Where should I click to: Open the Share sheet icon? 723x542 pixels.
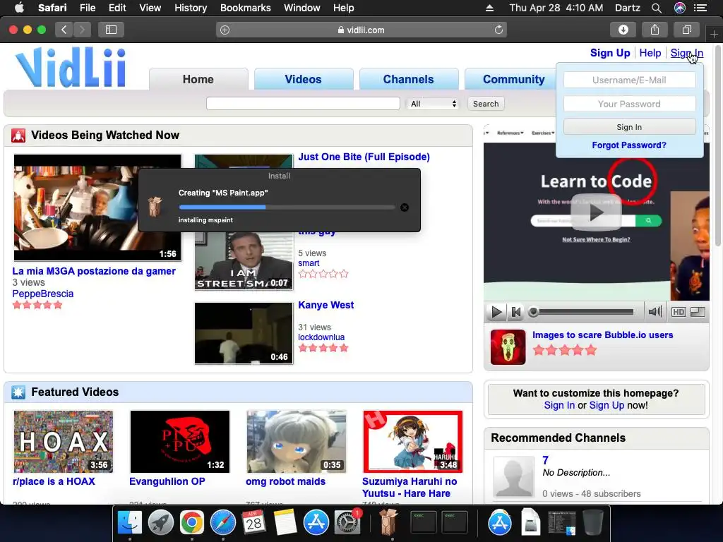point(655,30)
